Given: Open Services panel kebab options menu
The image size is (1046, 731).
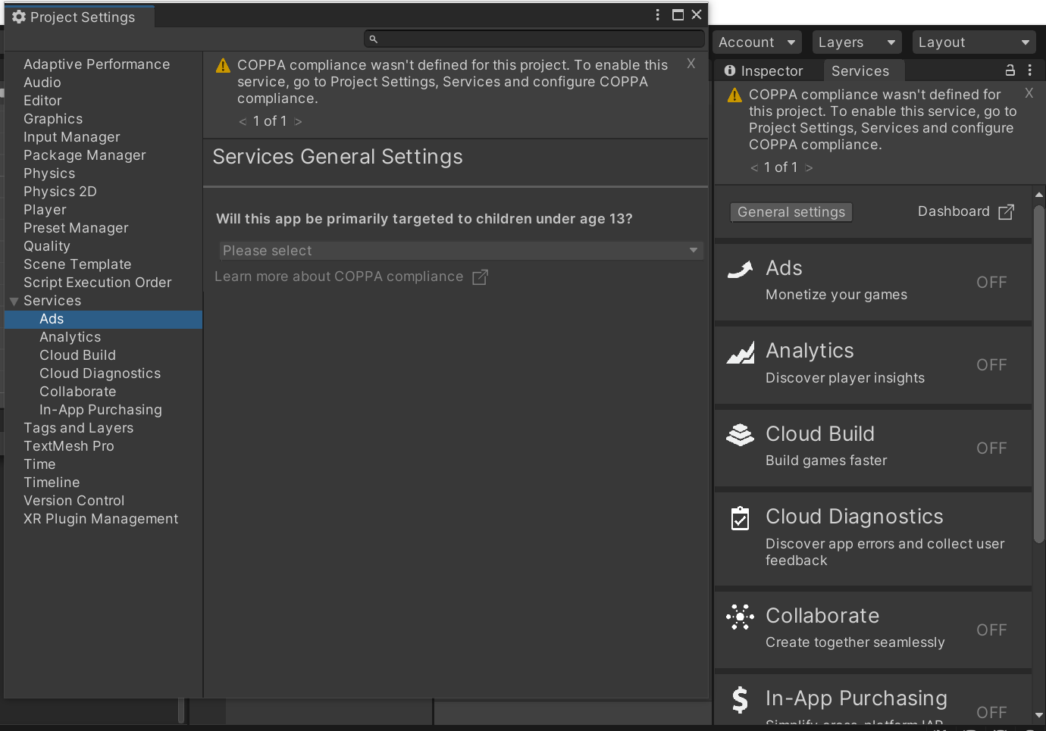Looking at the screenshot, I should pyautogui.click(x=1029, y=70).
